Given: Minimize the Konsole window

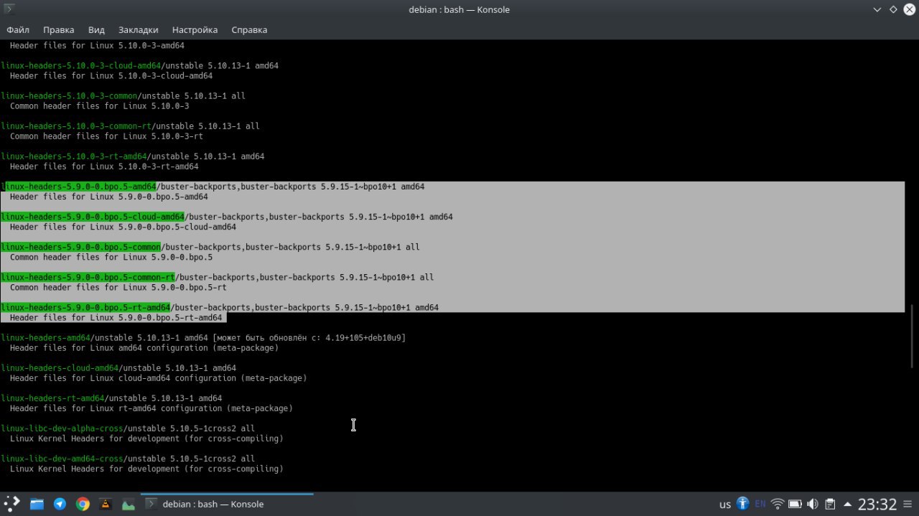Looking at the screenshot, I should (877, 9).
